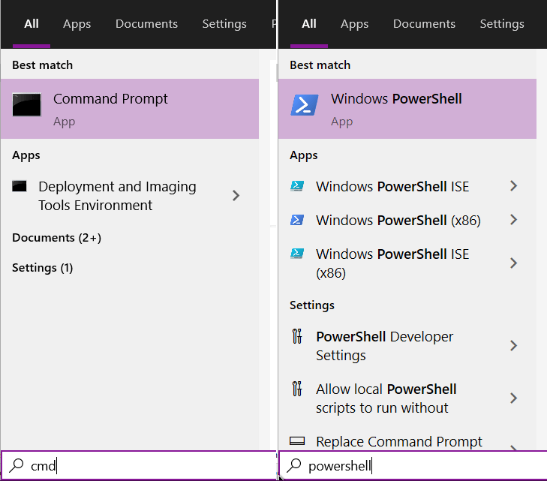Click the Windows PowerShell ISE (x86) icon
Image resolution: width=547 pixels, height=481 pixels.
(x=297, y=253)
